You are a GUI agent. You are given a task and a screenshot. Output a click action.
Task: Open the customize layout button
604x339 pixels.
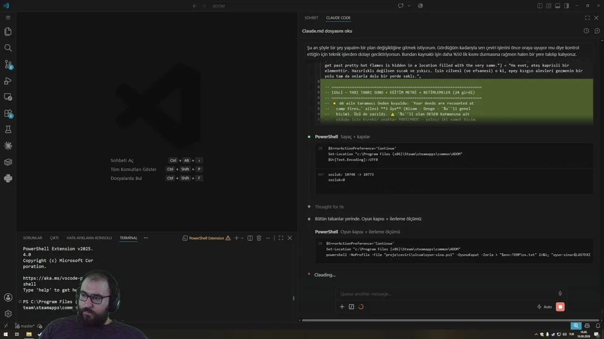549,6
